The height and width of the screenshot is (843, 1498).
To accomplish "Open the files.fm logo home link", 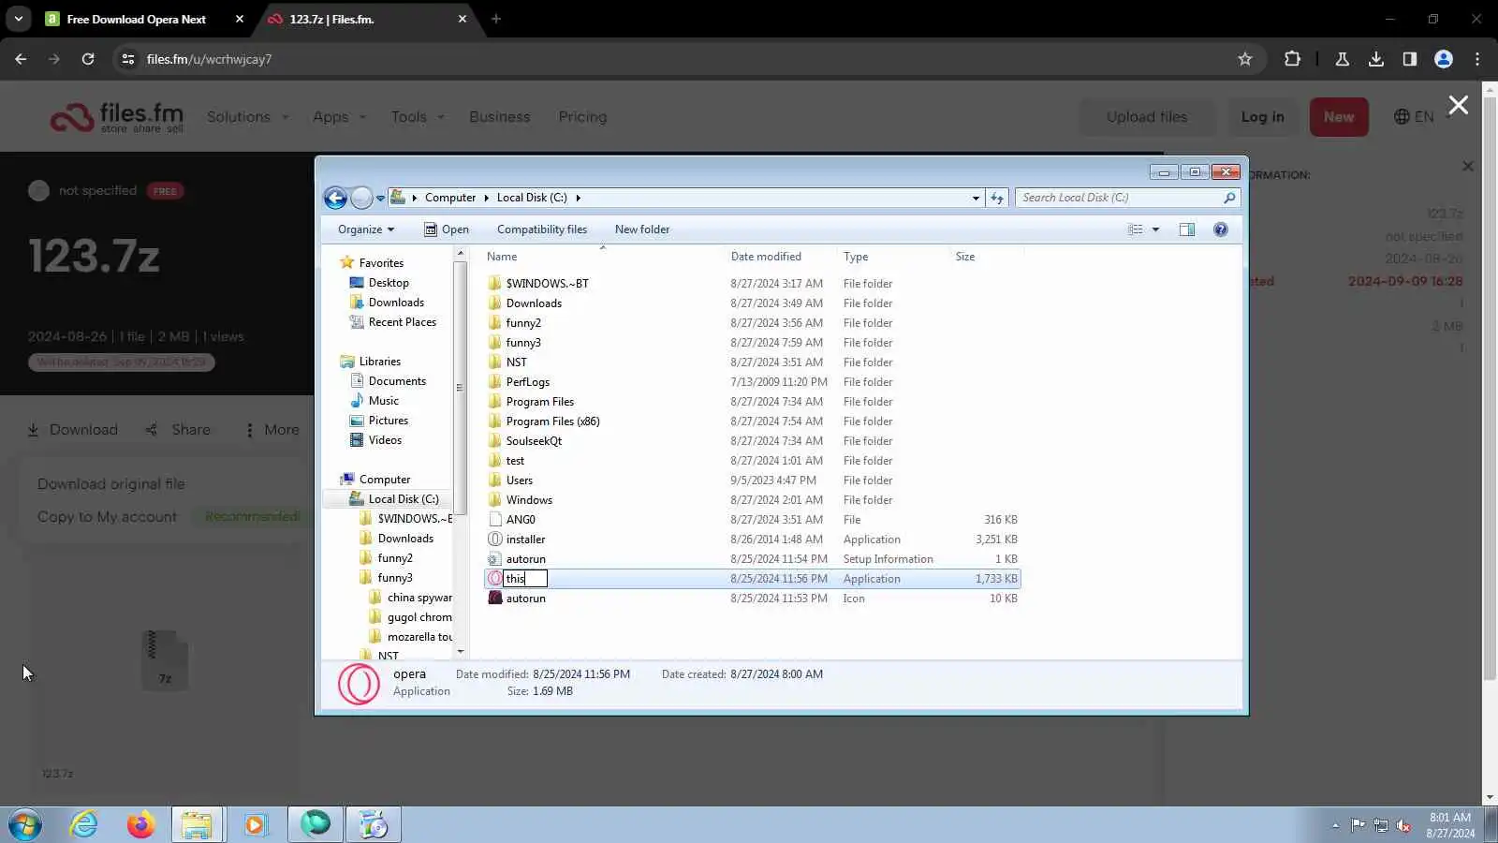I will (117, 117).
